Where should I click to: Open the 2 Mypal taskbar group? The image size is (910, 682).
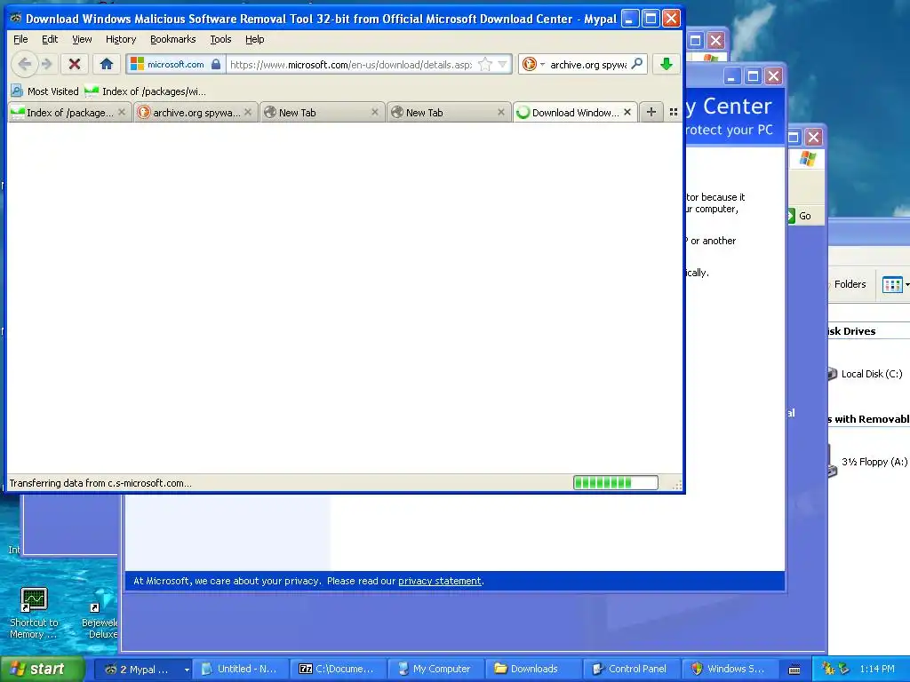pos(143,670)
